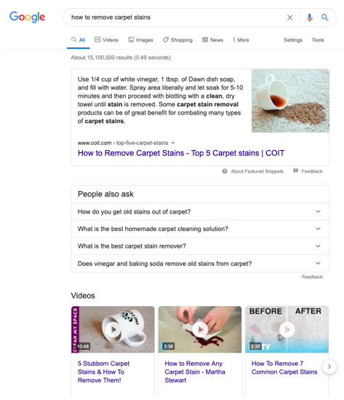Viewport: 344px width, 400px height.
Task: Open the COIT How to Remove Carpet Stains link
Action: coord(181,153)
